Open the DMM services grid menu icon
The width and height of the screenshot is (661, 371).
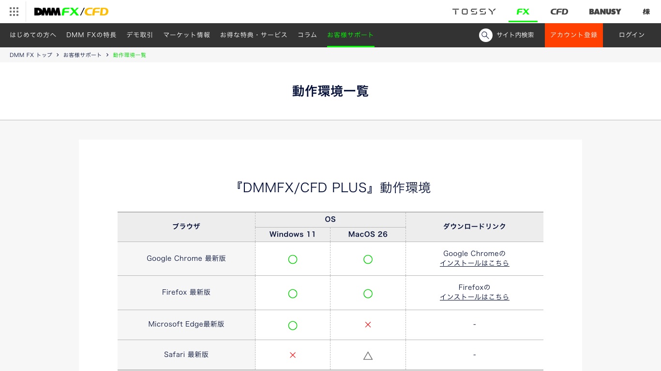(14, 12)
